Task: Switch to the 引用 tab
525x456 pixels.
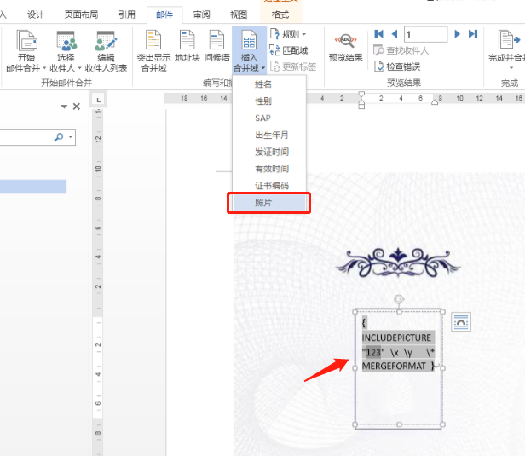Action: [x=127, y=14]
